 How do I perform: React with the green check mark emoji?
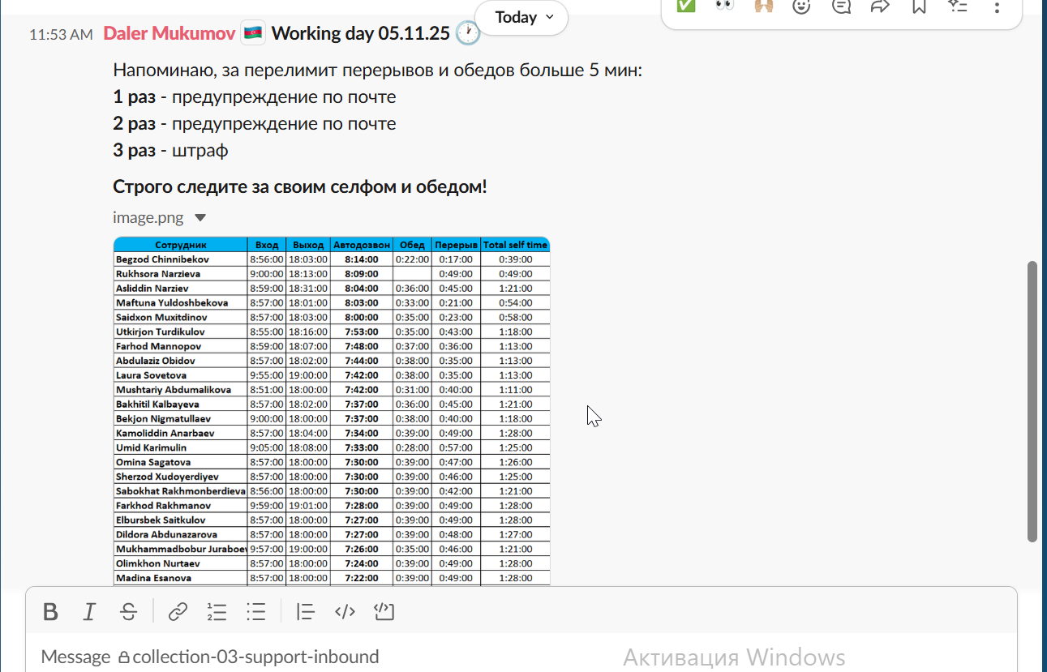[x=686, y=6]
